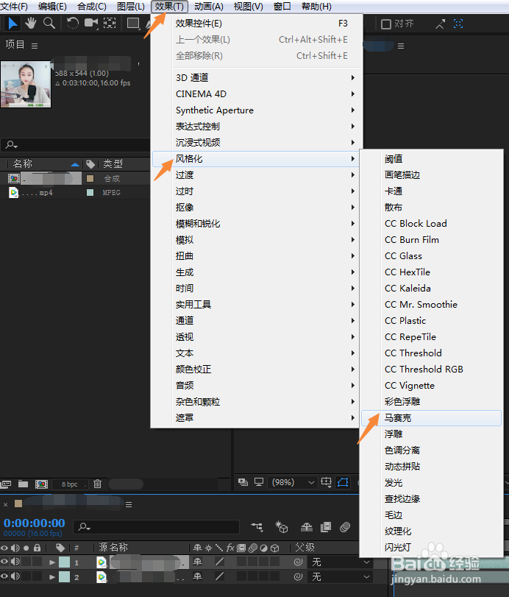Image resolution: width=509 pixels, height=597 pixels.
Task: Click the hide shy layers icon
Action: tap(306, 527)
